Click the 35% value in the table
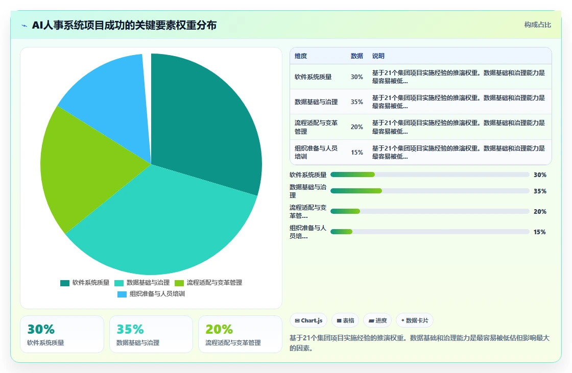 coord(357,102)
